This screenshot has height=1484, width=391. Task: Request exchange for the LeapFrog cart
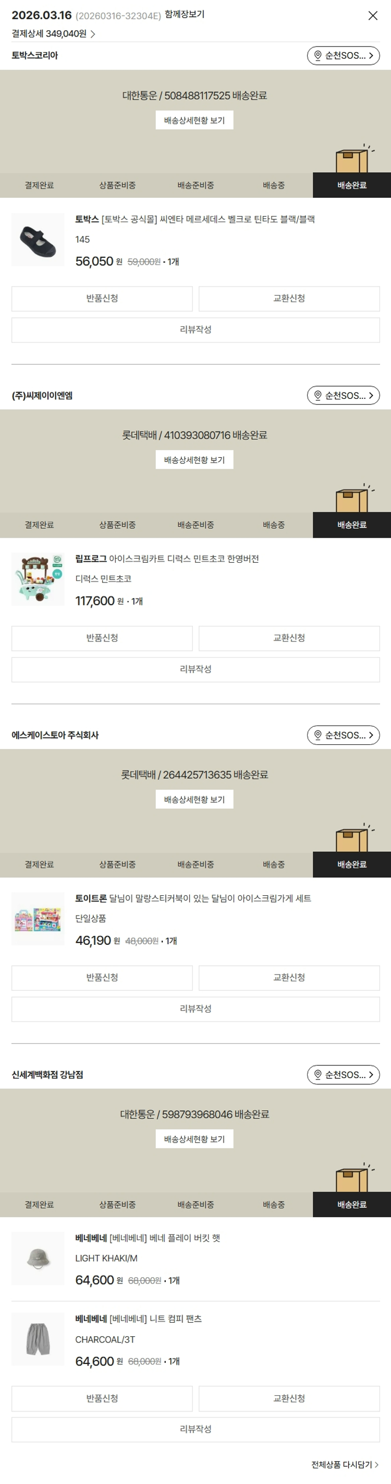pos(289,638)
